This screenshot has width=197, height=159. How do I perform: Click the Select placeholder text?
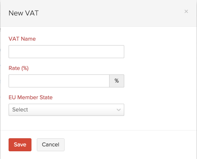pyautogui.click(x=20, y=109)
